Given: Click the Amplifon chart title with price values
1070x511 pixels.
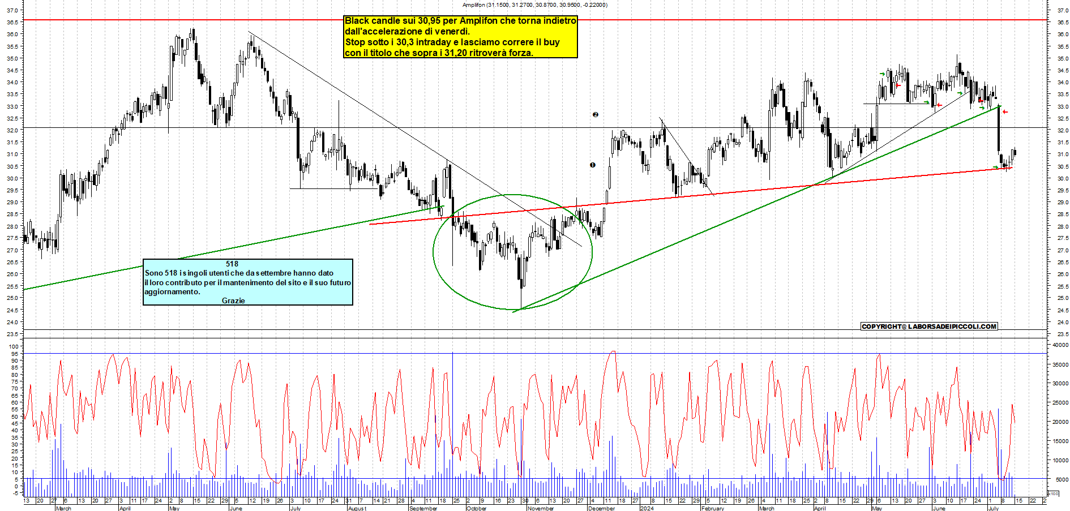Looking at the screenshot, I should point(534,5).
